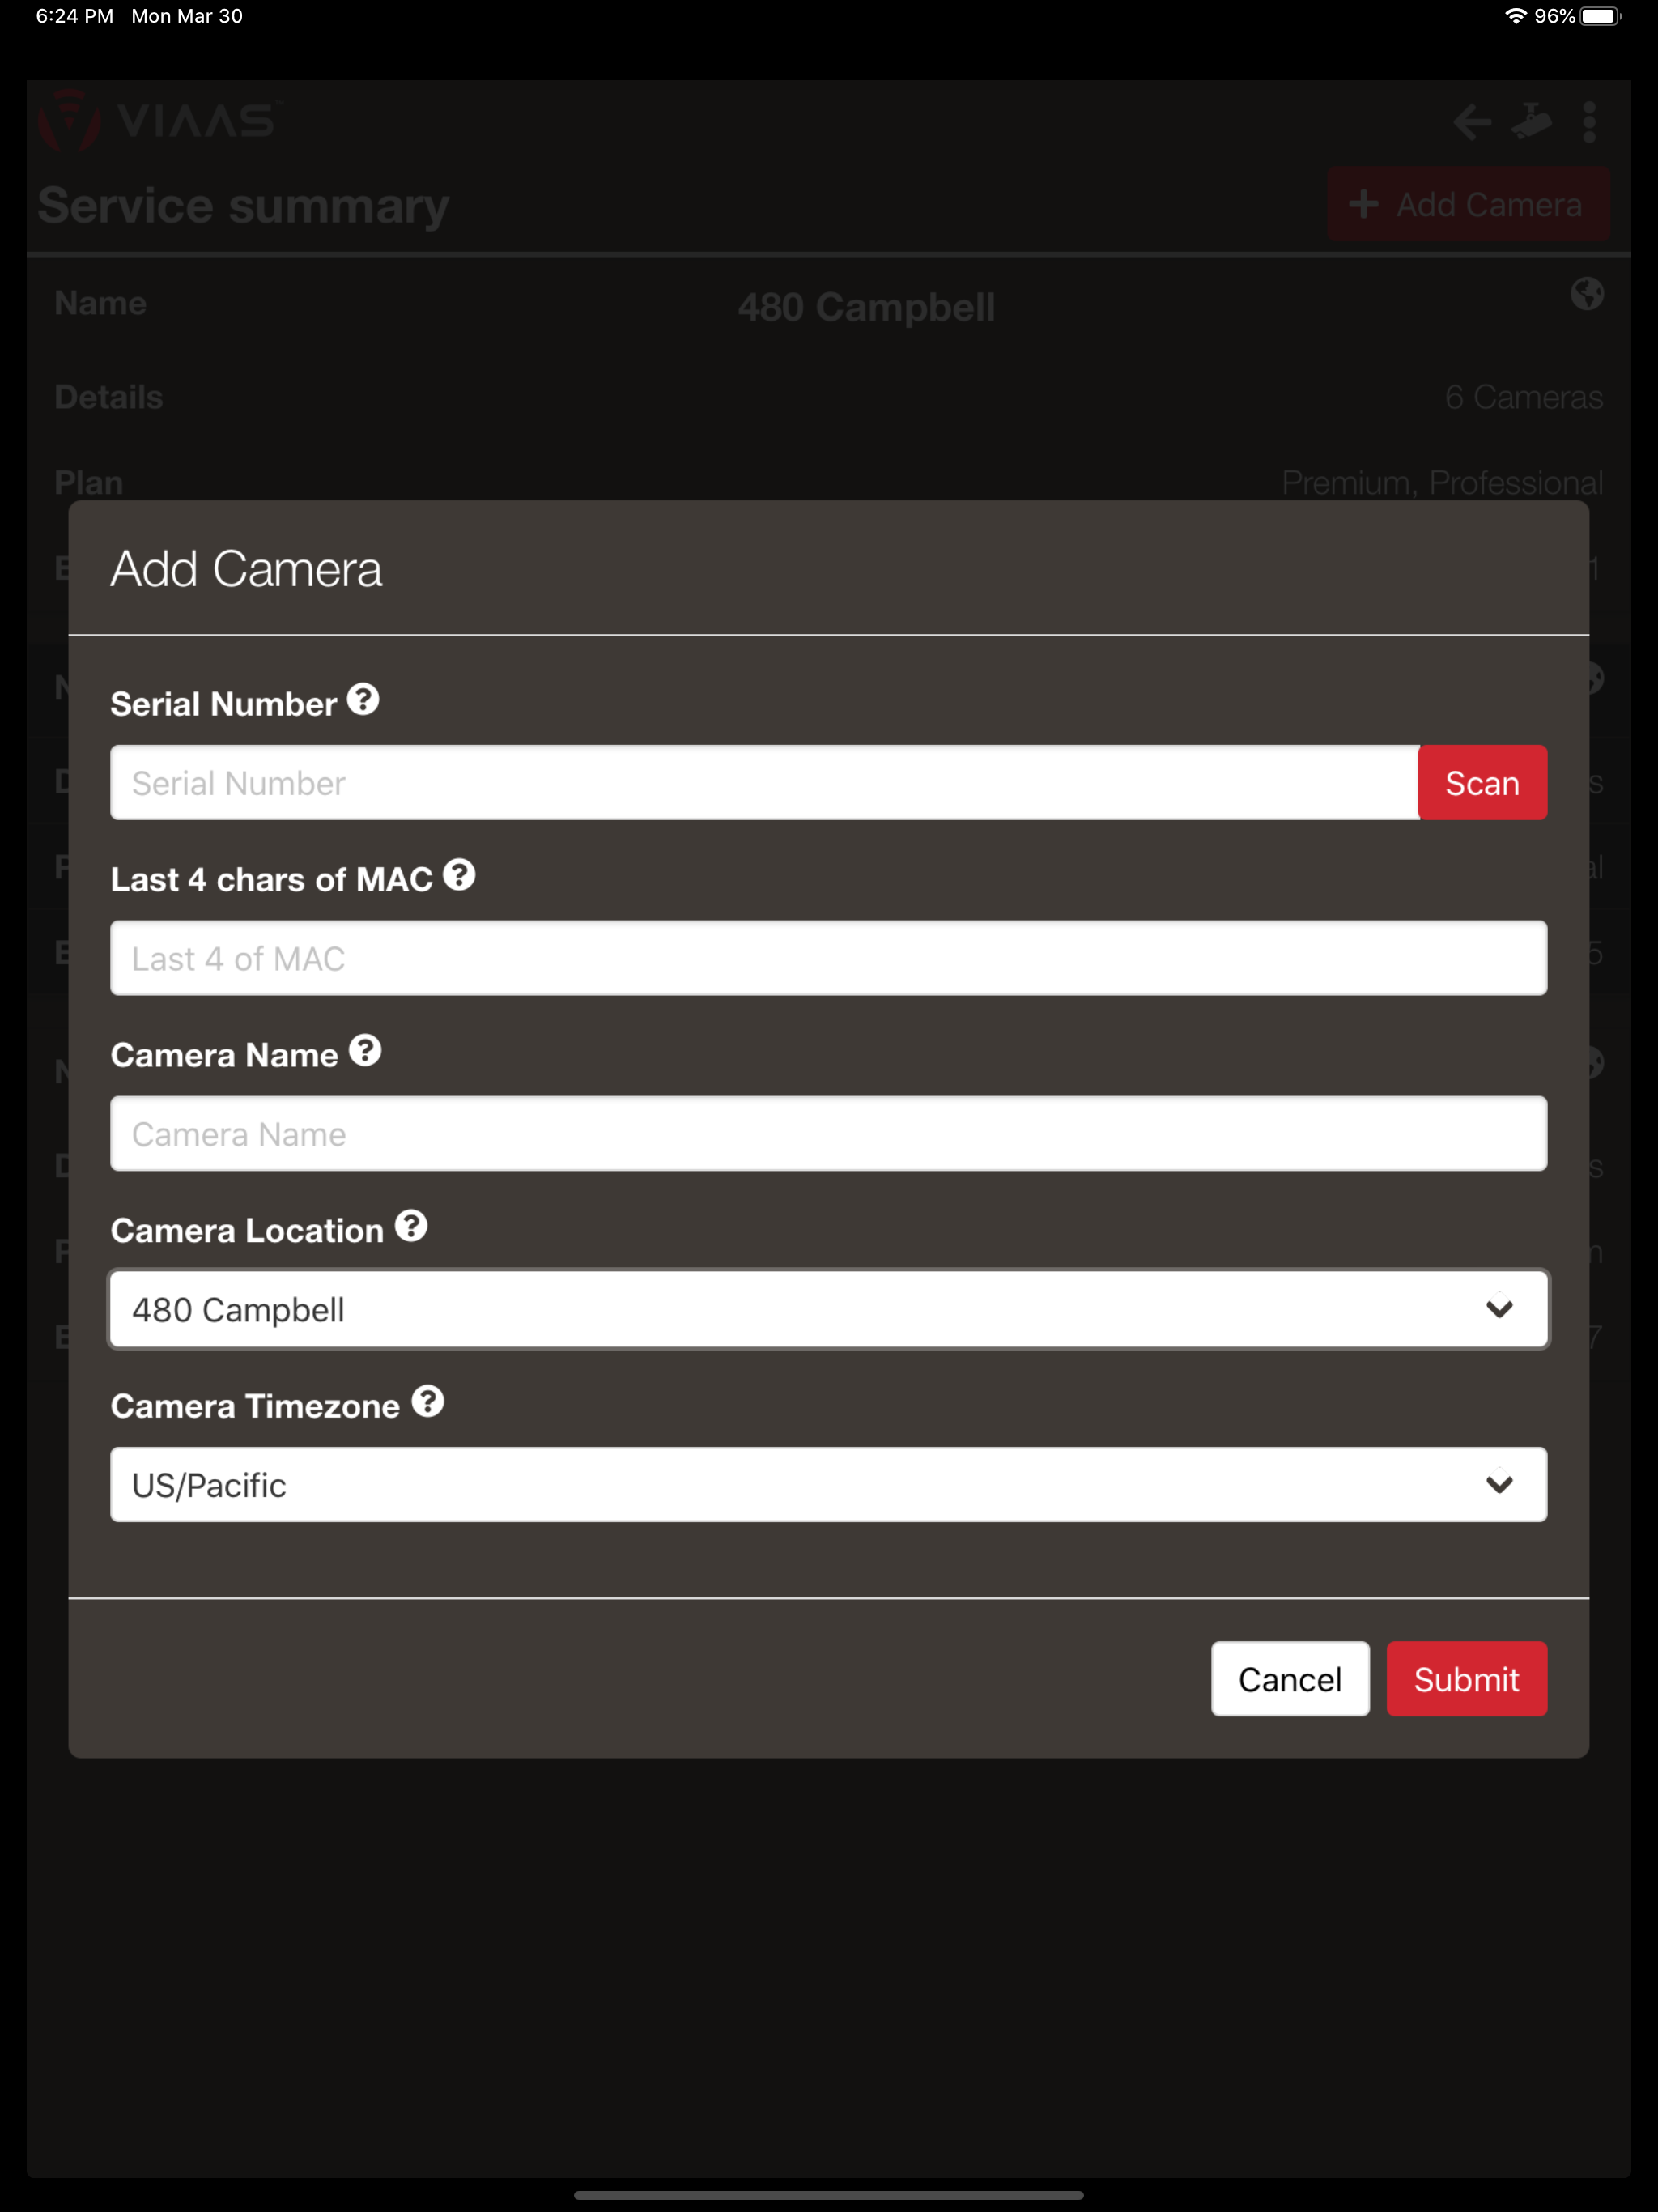This screenshot has width=1658, height=2212.
Task: Open Camera Timezone help icon
Action: point(428,1401)
